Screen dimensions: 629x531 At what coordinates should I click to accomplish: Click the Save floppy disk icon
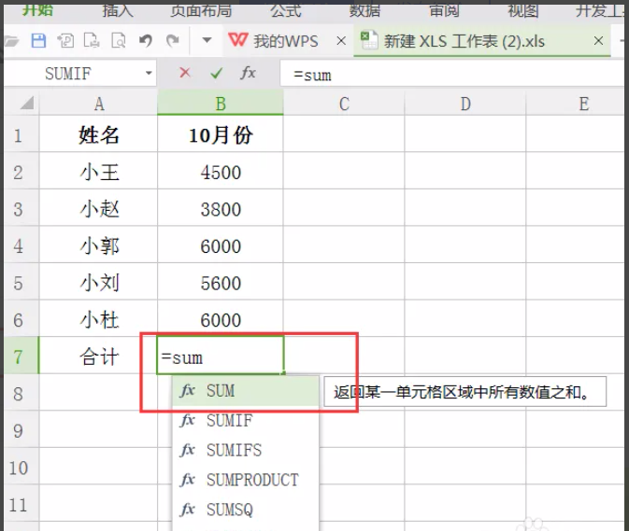click(38, 41)
